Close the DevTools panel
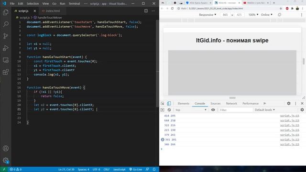 tap(302, 104)
